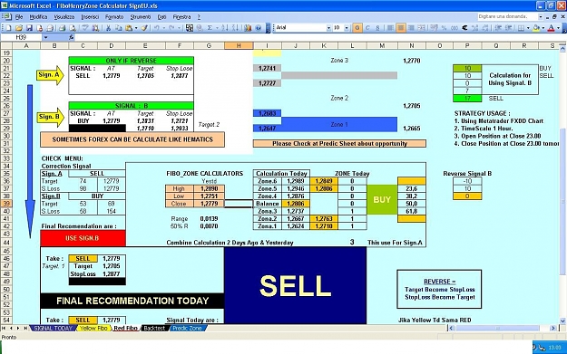
Task: Open the File menu
Action: click(19, 17)
